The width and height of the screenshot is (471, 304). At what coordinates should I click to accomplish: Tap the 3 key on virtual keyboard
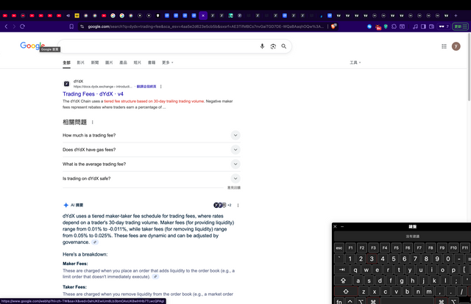pos(372,258)
